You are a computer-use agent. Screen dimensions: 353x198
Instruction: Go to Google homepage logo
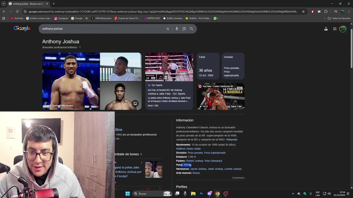pos(22,28)
